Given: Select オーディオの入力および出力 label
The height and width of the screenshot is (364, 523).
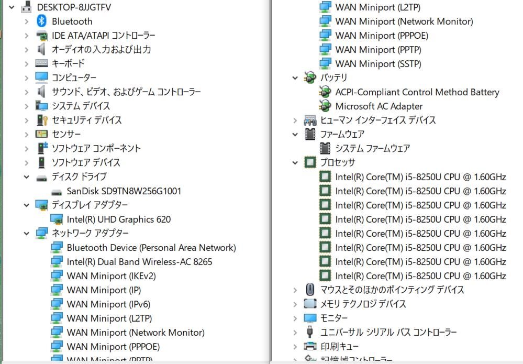Looking at the screenshot, I should pyautogui.click(x=102, y=49).
